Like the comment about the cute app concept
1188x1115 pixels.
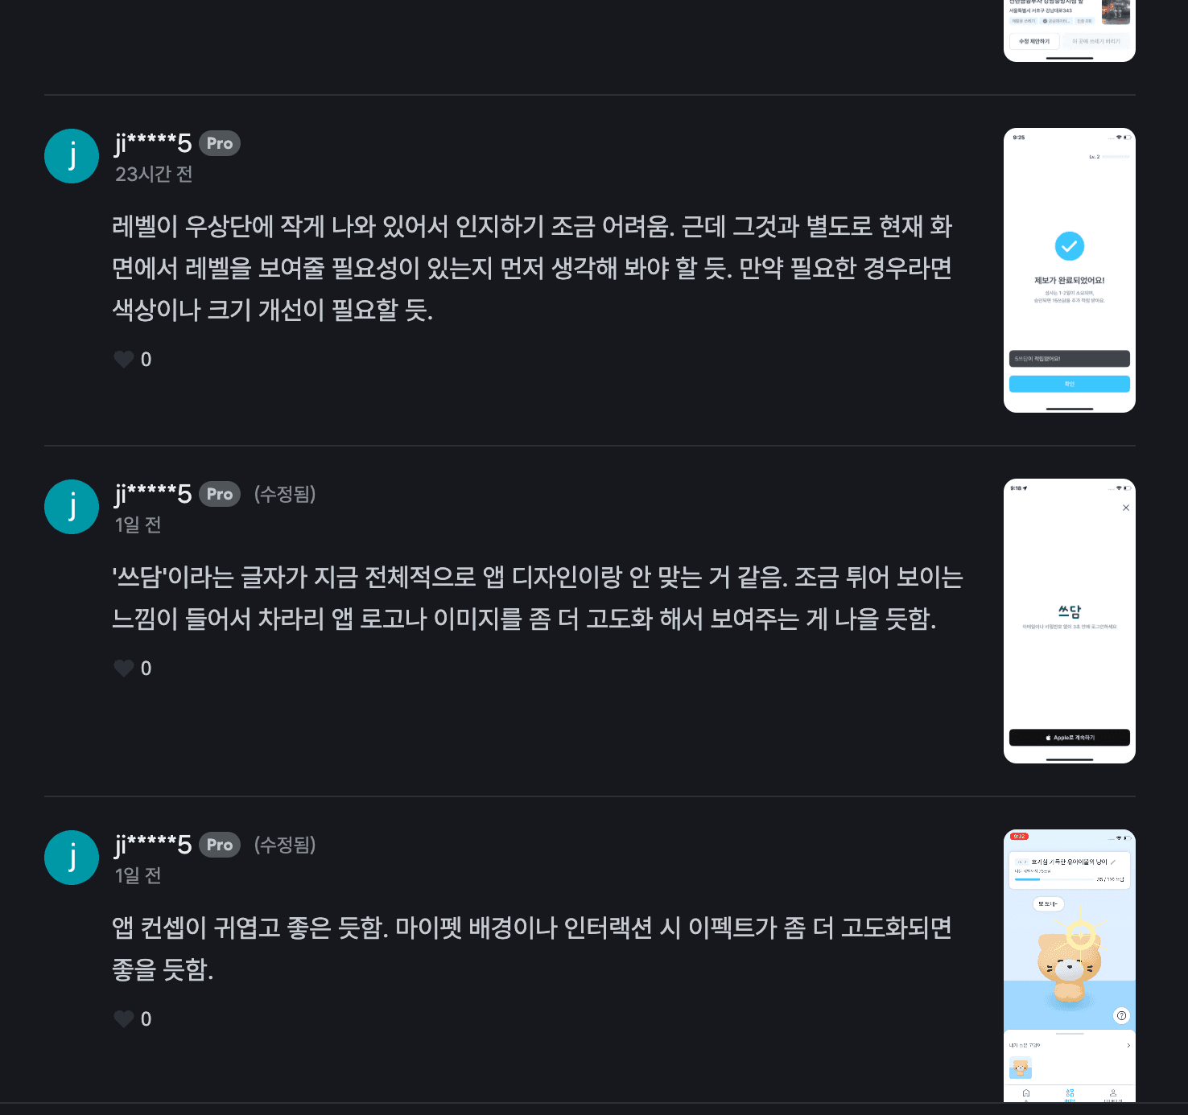124,1019
